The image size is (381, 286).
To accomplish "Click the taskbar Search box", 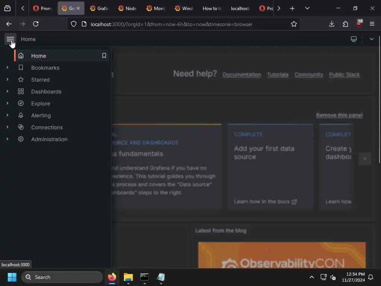I will click(x=62, y=277).
